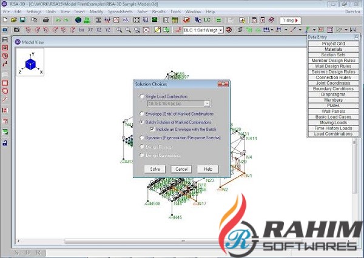Viewport: 364px width, 258px height.
Task: Close the Data Entry panel
Action: click(356, 37)
